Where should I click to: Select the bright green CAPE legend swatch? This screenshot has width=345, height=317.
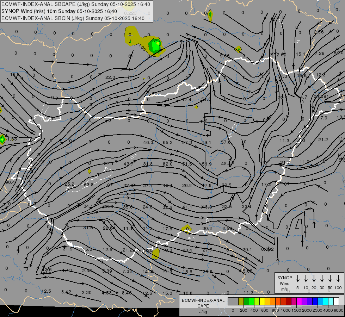(252, 302)
